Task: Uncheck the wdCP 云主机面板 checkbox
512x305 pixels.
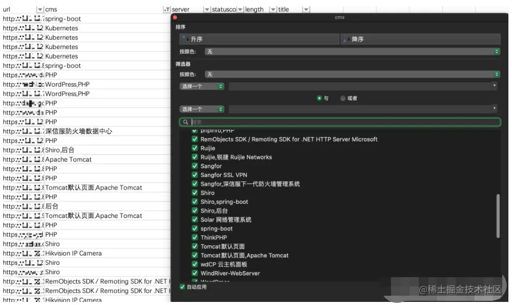Action: (195, 264)
